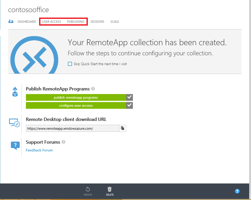Select the remoteapp download URL field

pyautogui.click(x=73, y=128)
